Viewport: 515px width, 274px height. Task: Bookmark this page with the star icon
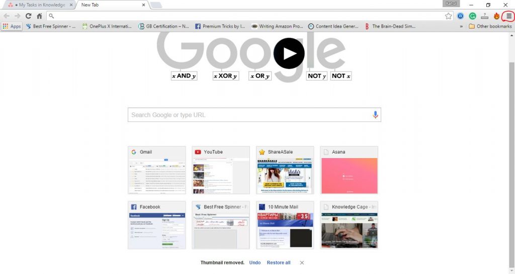coord(448,16)
